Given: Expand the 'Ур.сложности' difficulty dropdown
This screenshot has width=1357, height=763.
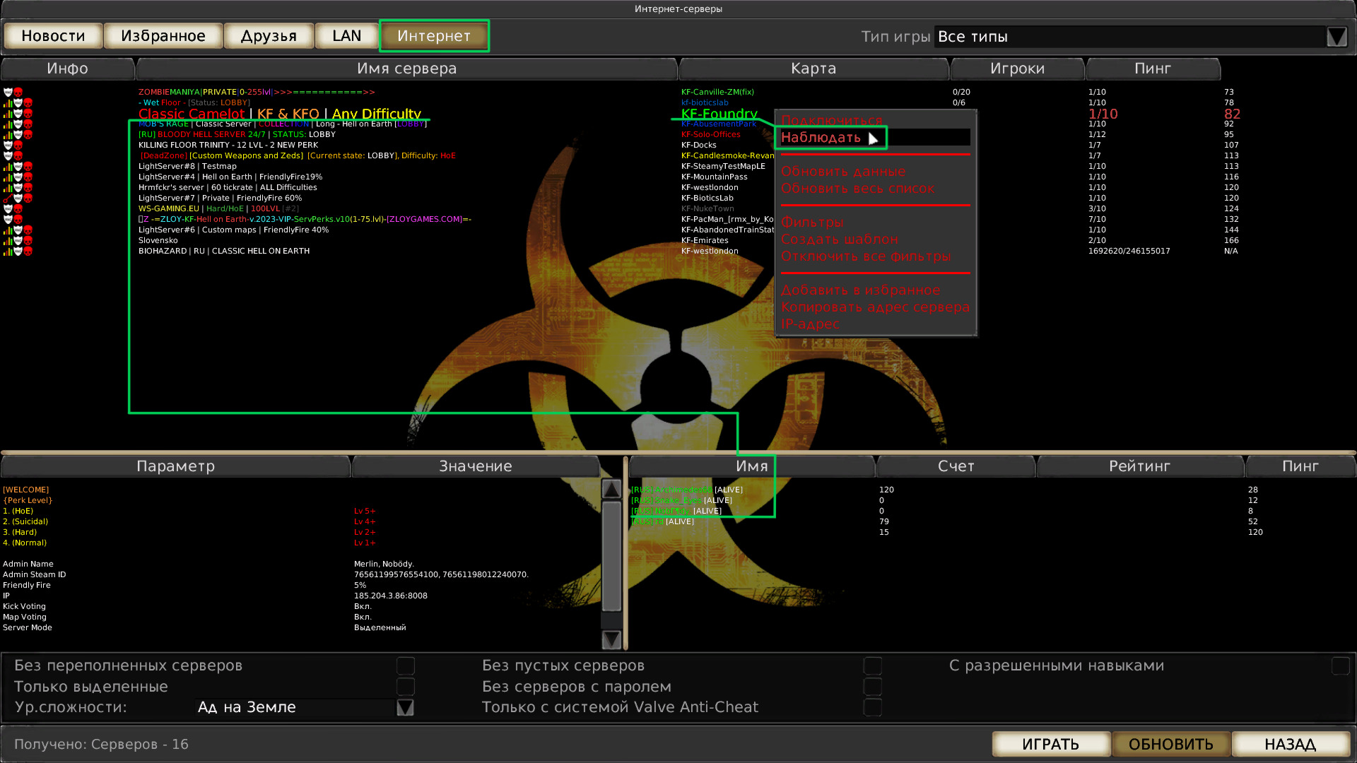Looking at the screenshot, I should pyautogui.click(x=405, y=707).
